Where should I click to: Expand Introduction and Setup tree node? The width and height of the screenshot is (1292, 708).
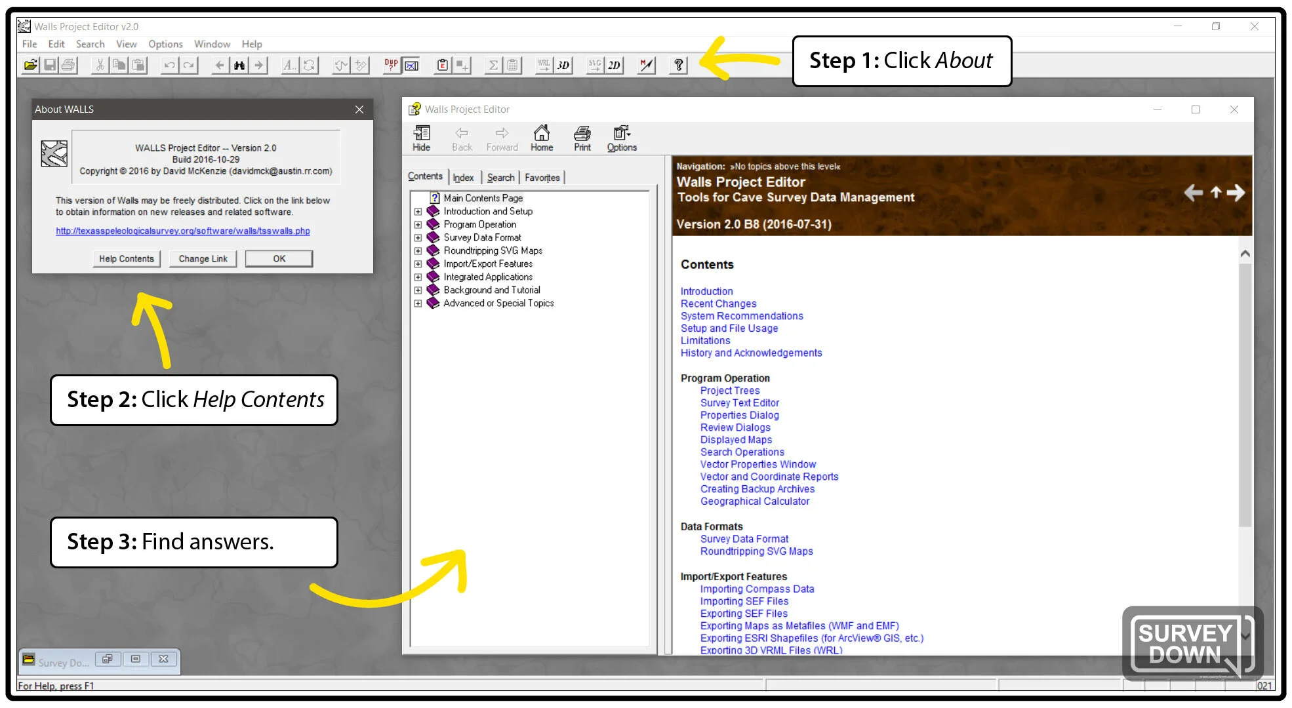pos(418,212)
